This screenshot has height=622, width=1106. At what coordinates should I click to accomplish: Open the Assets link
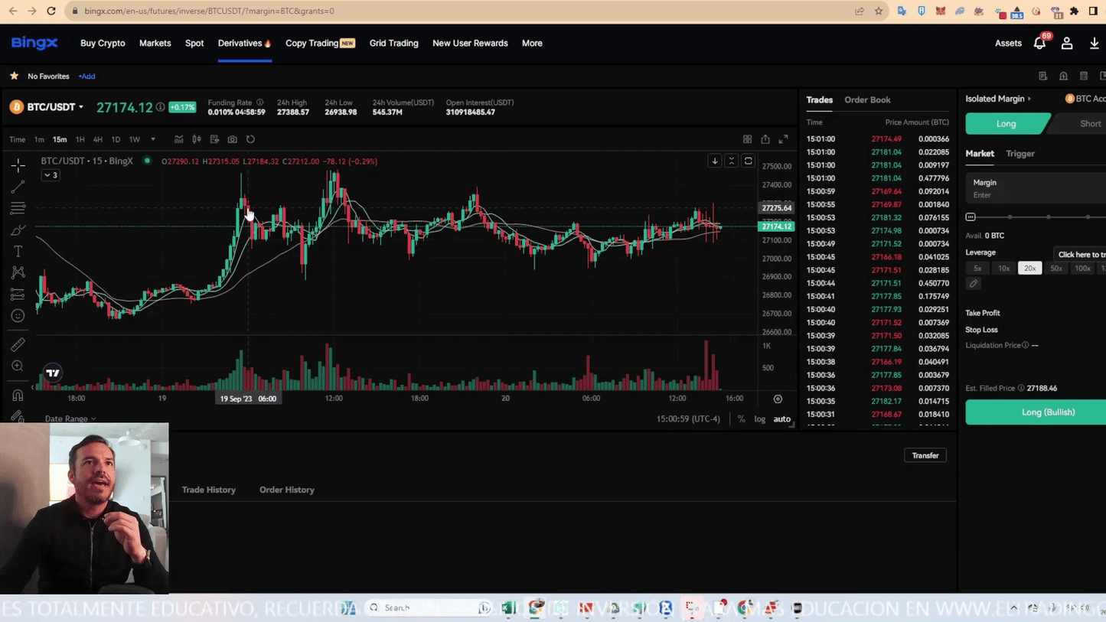[1008, 44]
